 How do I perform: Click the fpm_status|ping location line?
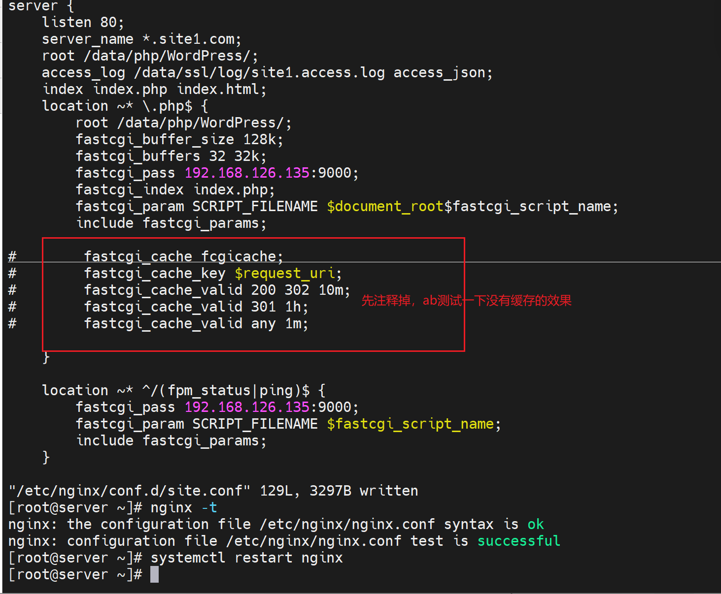tap(183, 390)
